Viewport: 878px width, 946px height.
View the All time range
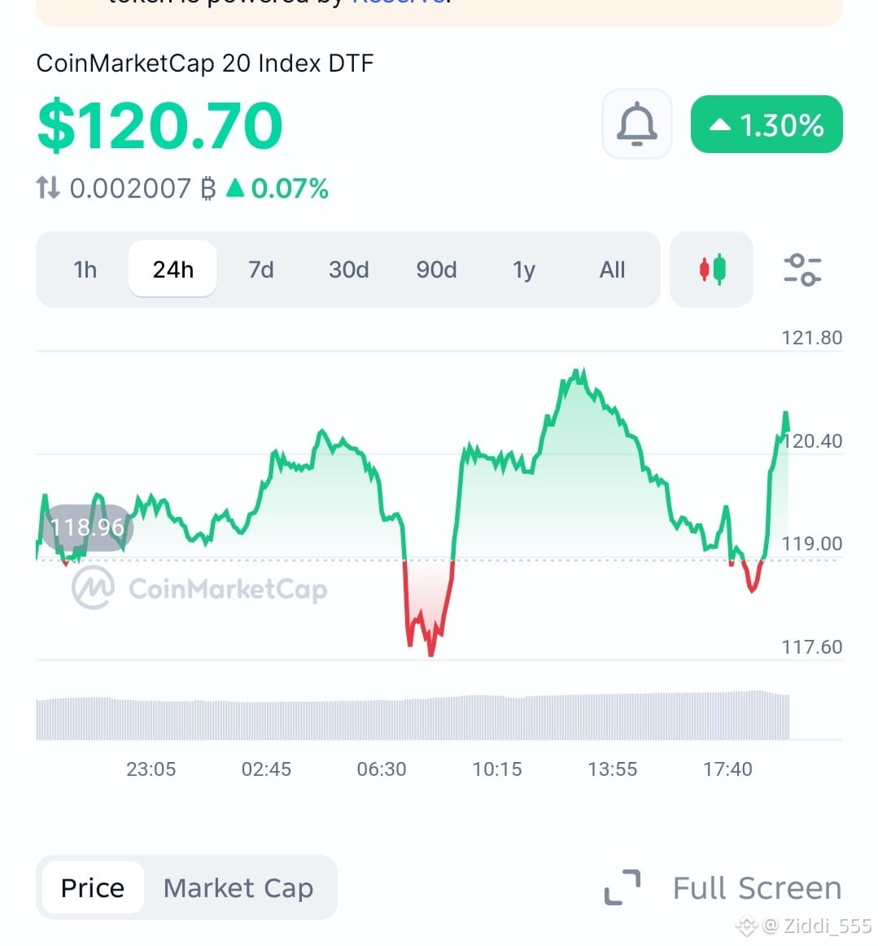point(612,269)
